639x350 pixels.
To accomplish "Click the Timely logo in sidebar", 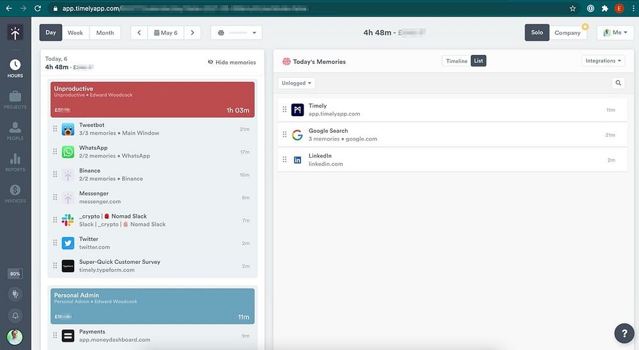I will pos(15,33).
